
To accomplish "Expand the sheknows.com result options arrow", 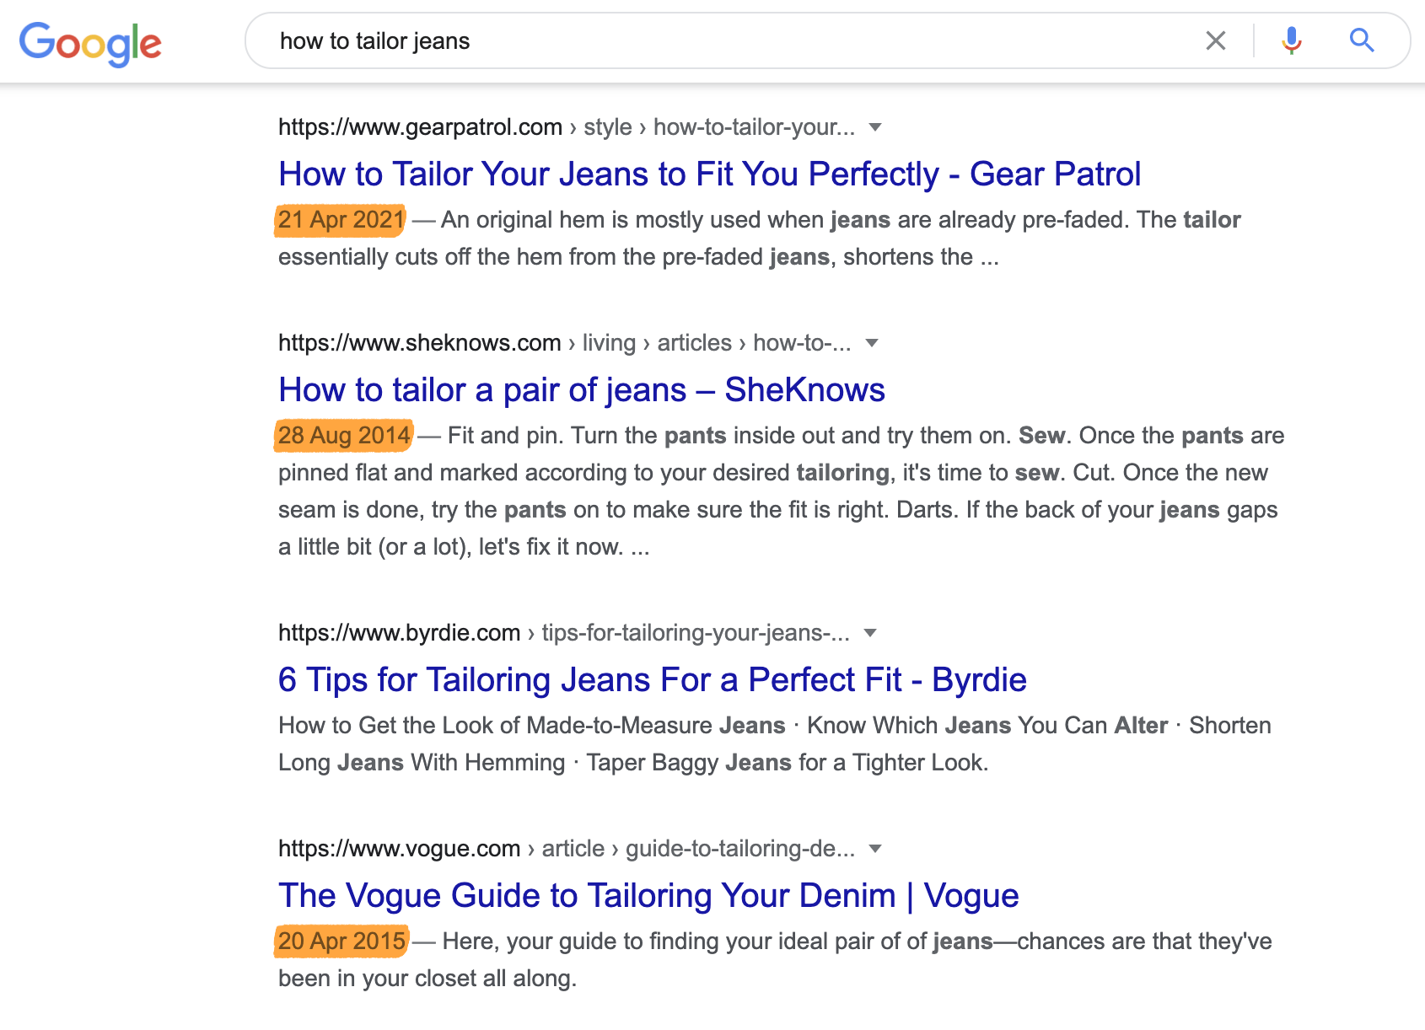I will [x=872, y=343].
